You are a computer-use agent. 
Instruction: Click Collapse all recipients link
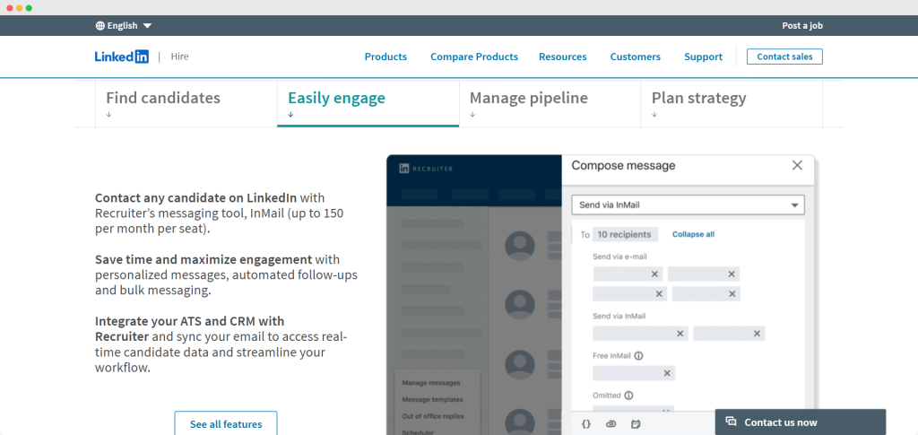(693, 234)
